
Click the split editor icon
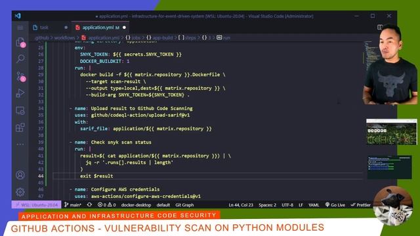point(379,28)
